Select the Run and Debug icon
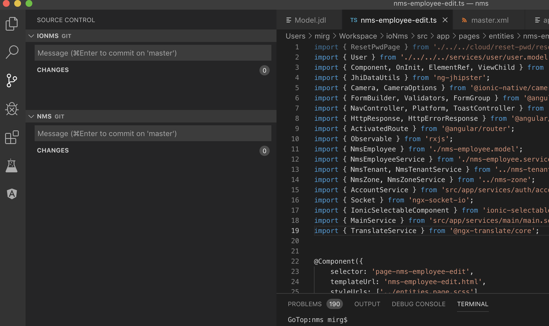 pyautogui.click(x=12, y=109)
